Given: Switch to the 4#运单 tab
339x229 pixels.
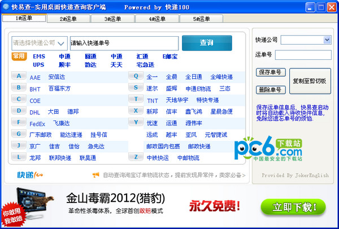Looking at the screenshot, I should coord(157,19).
